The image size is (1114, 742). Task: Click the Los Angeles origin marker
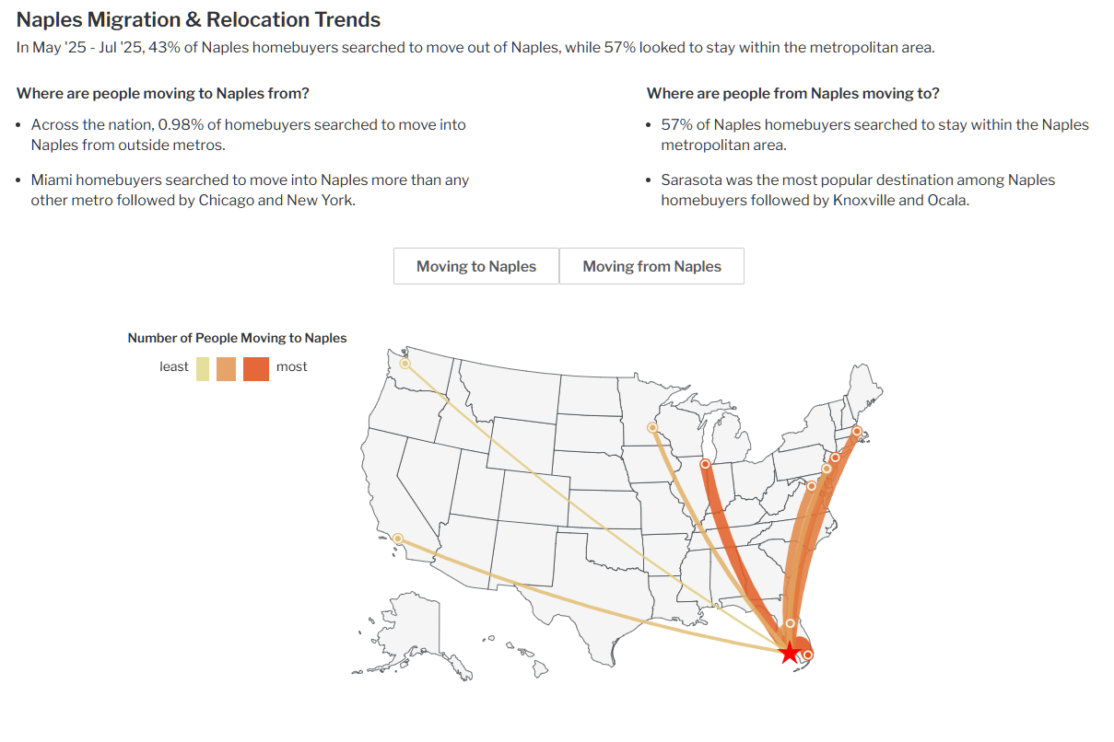click(x=398, y=539)
